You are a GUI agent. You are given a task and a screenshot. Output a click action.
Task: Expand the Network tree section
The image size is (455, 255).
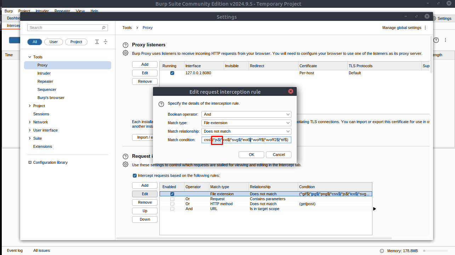pyautogui.click(x=30, y=122)
